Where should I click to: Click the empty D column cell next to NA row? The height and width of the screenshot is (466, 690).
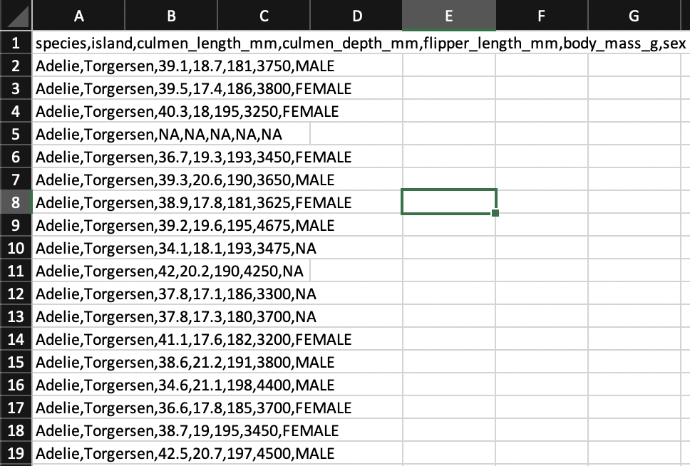pos(356,134)
